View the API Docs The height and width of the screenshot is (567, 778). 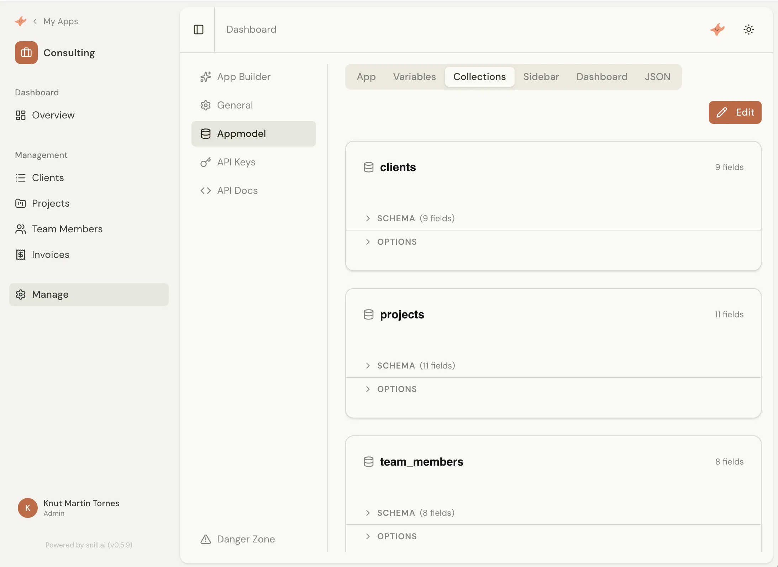pyautogui.click(x=237, y=190)
